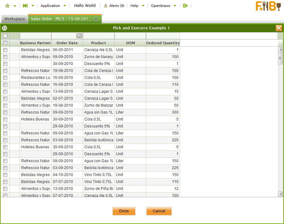The height and width of the screenshot is (224, 284).
Task: Click the vertical scrollbar thumb
Action: [280, 58]
